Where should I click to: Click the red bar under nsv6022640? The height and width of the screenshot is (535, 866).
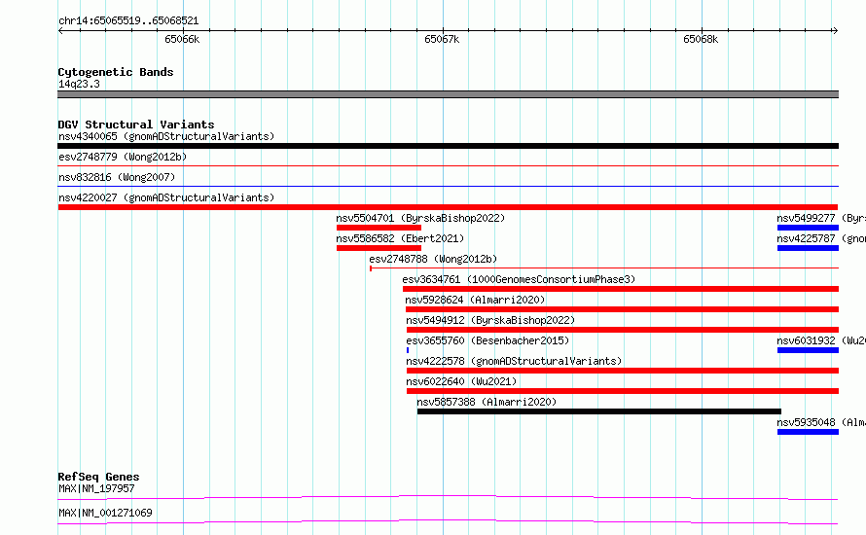(623, 391)
